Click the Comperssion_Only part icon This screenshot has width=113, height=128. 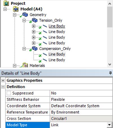point(35,49)
